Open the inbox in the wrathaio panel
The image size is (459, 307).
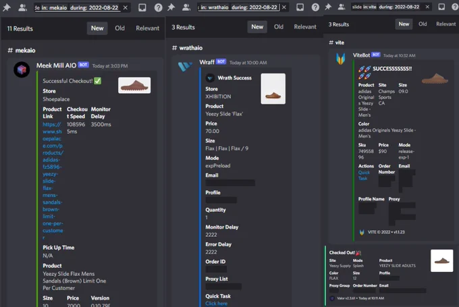click(300, 7)
